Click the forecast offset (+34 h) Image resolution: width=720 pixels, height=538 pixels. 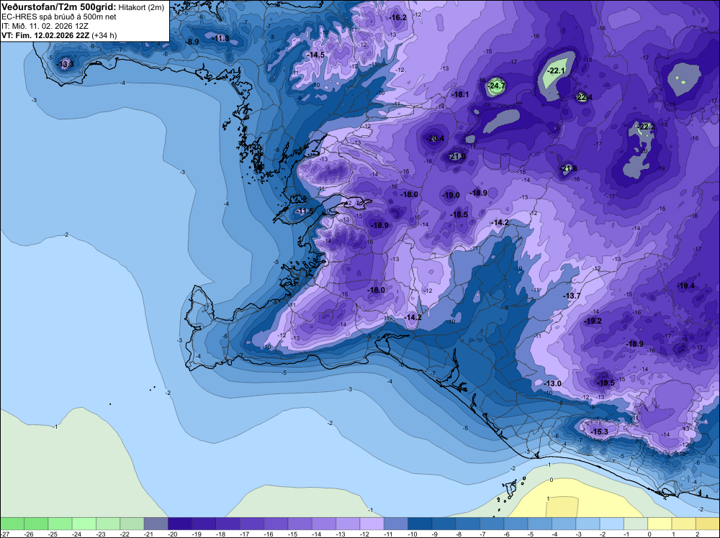coord(104,35)
